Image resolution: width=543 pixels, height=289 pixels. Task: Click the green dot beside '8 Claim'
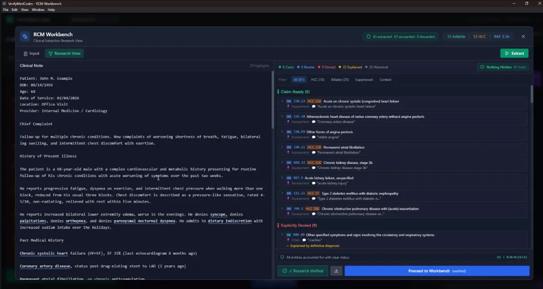(x=280, y=67)
